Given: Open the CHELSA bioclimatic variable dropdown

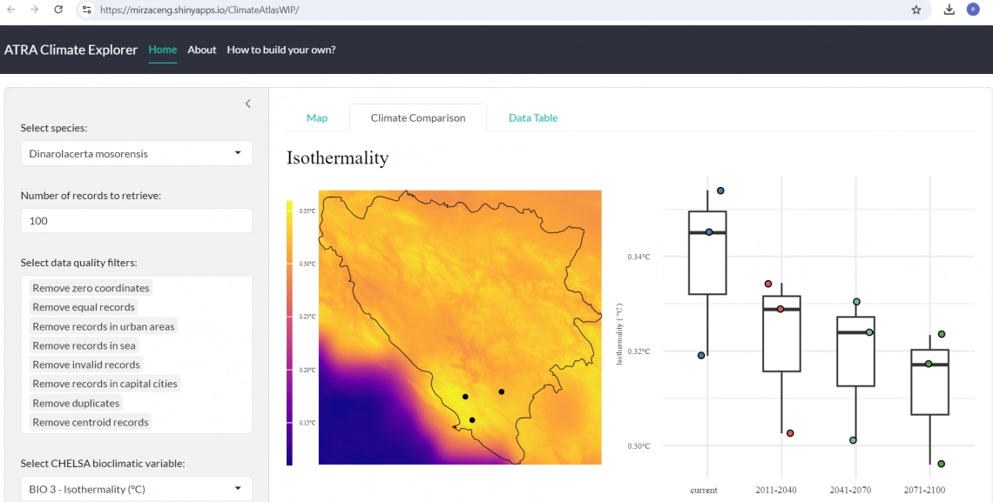Looking at the screenshot, I should (x=136, y=488).
